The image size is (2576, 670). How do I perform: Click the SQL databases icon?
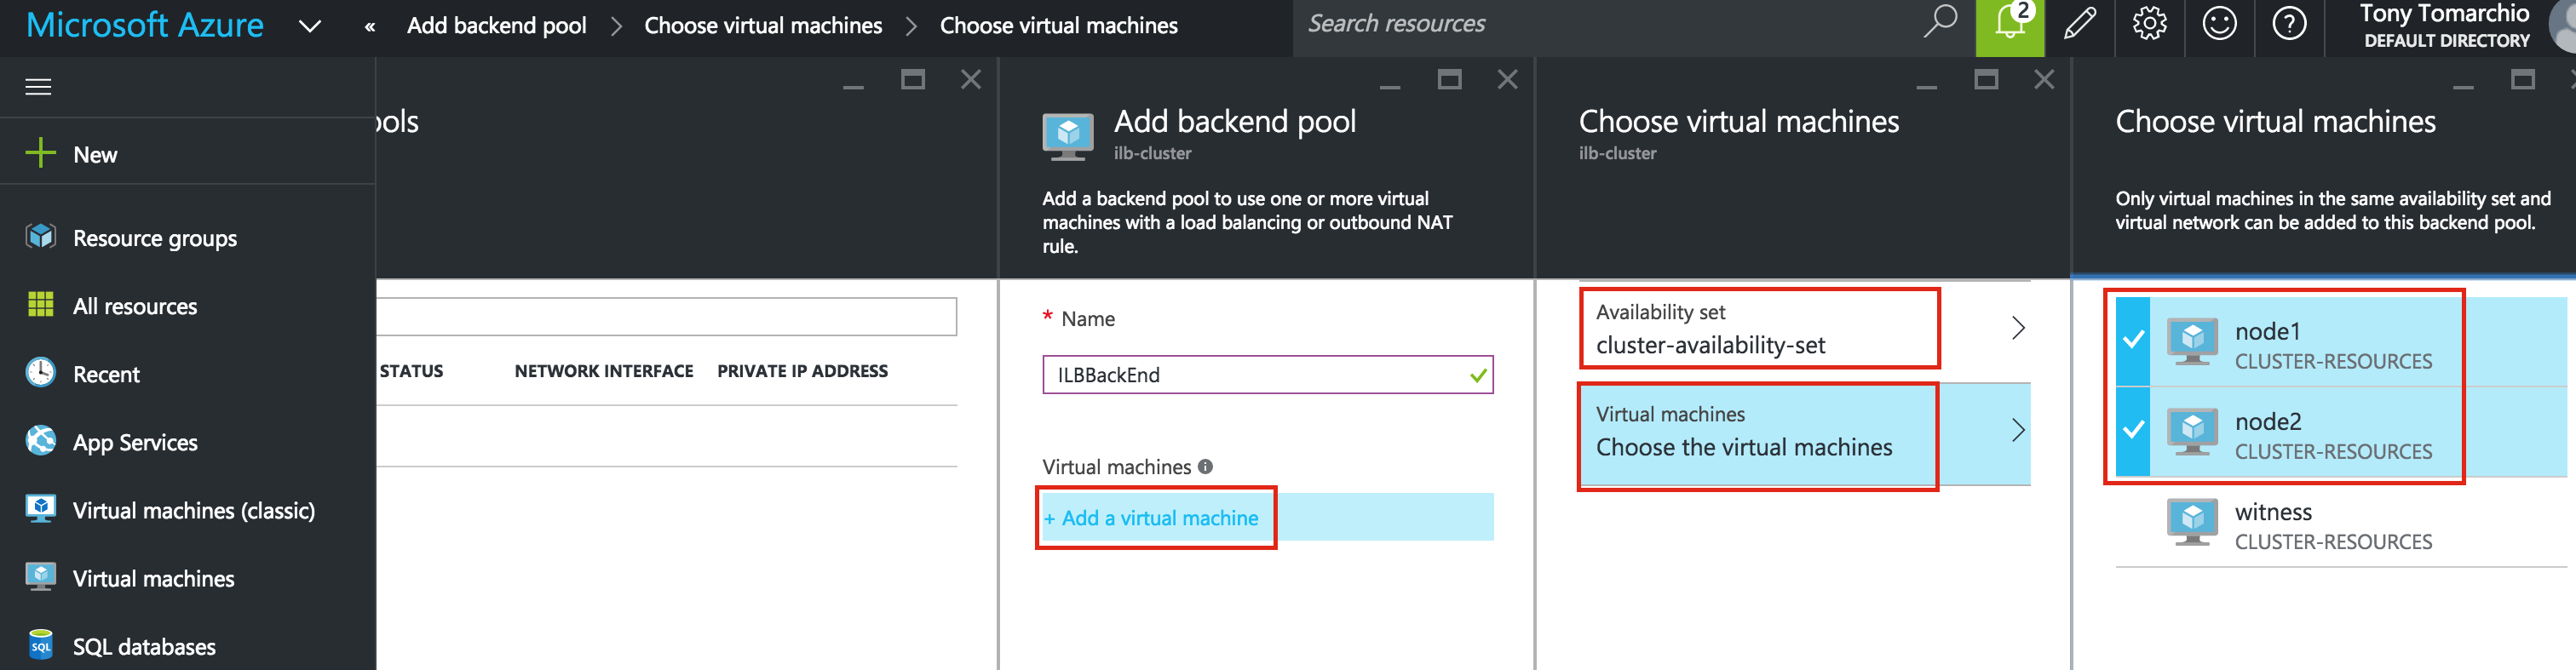[41, 644]
